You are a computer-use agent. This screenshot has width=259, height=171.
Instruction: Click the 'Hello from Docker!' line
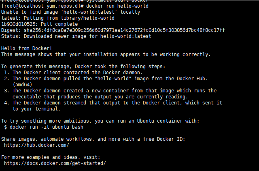click(26, 48)
